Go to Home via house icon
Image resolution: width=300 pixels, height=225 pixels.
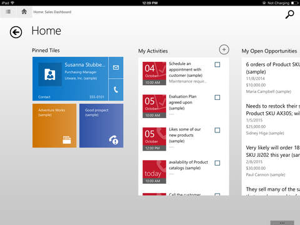click(24, 11)
